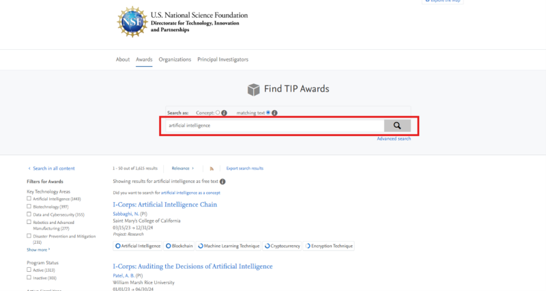
Task: Click the RSS feed icon
Action: [212, 169]
